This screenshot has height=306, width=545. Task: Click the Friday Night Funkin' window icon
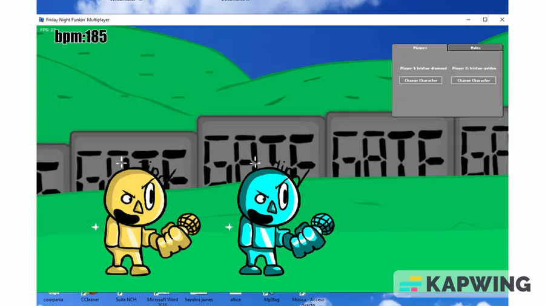[41, 20]
